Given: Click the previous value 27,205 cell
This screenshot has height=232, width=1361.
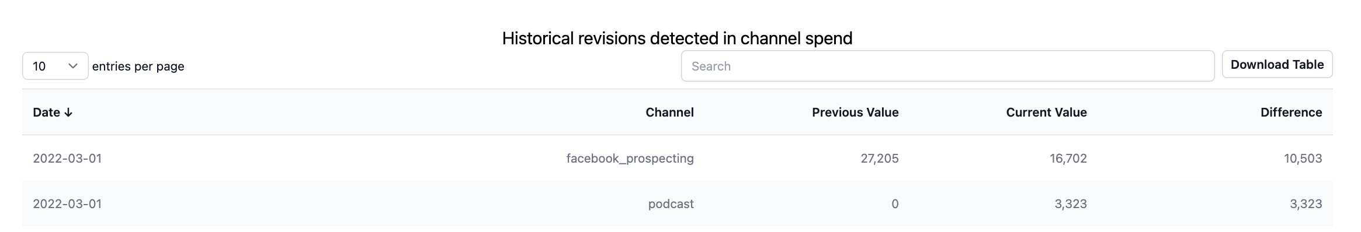Looking at the screenshot, I should [880, 158].
